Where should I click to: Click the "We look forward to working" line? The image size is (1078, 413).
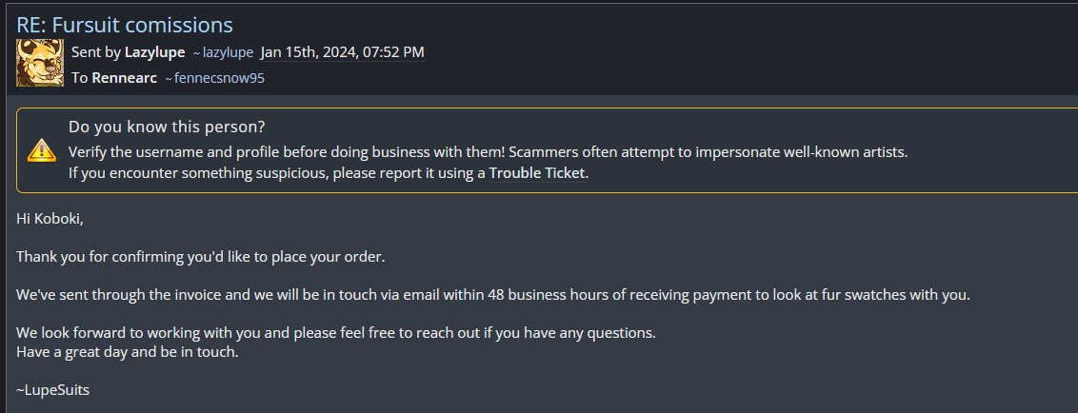click(336, 333)
